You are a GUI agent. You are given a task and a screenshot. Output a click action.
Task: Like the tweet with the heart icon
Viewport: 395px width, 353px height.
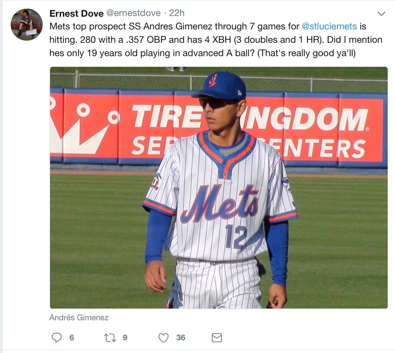(x=163, y=338)
